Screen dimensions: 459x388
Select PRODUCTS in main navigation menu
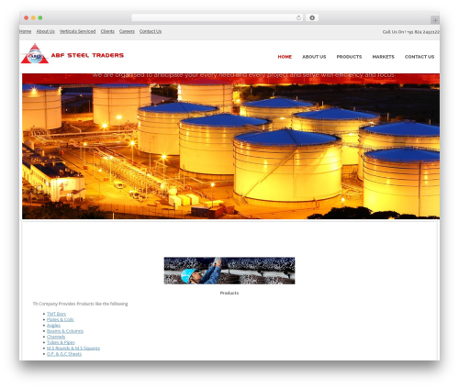pyautogui.click(x=349, y=57)
